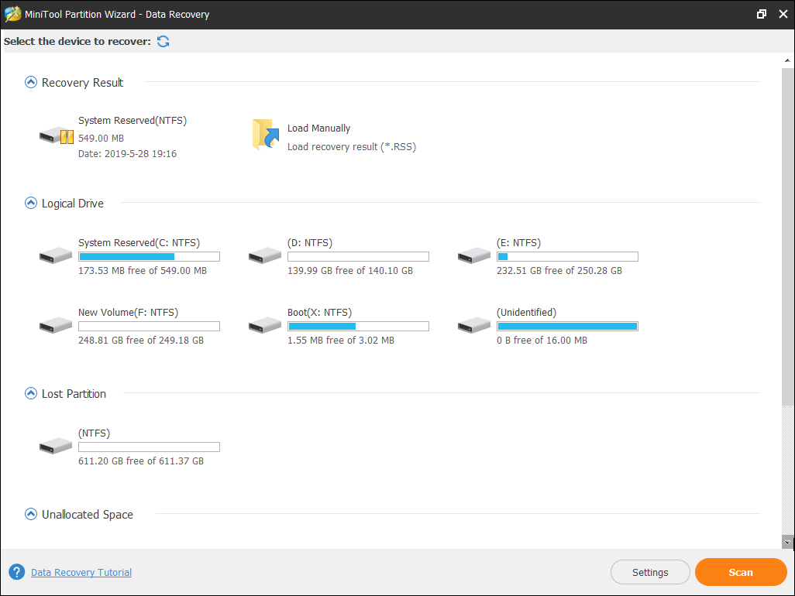Collapse the Lost Partition section
This screenshot has width=795, height=596.
point(31,394)
